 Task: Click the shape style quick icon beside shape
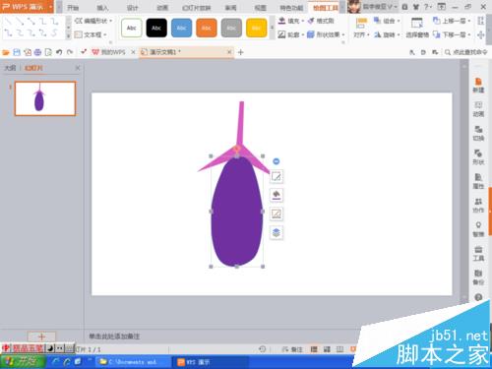point(277,176)
